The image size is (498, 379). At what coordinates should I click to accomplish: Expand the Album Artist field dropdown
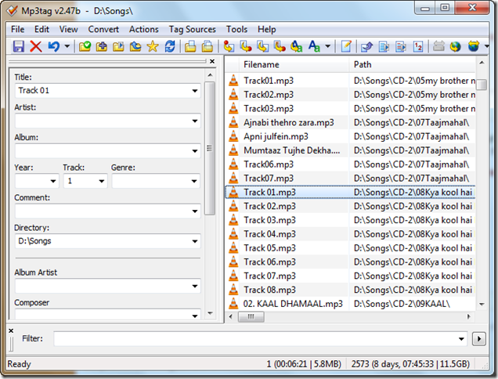click(x=195, y=287)
